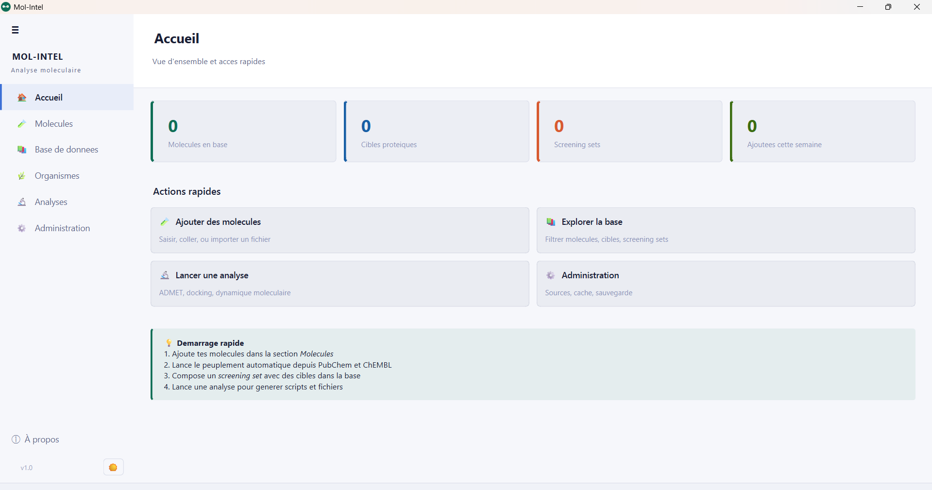
Task: Click step 'Lance le peuplement automatique depuis PubChem'
Action: coord(278,365)
